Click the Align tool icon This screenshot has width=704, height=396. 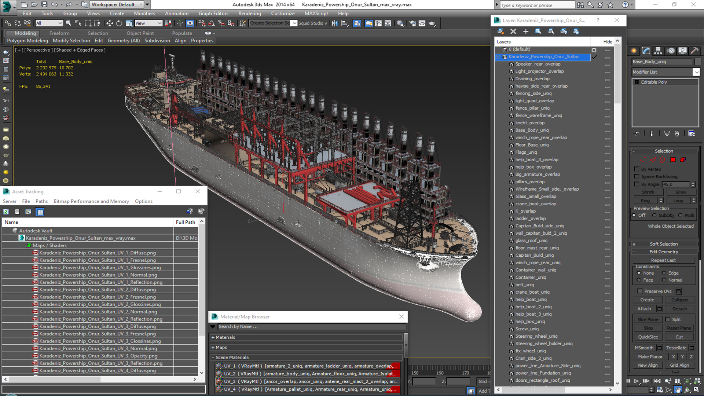(x=344, y=23)
